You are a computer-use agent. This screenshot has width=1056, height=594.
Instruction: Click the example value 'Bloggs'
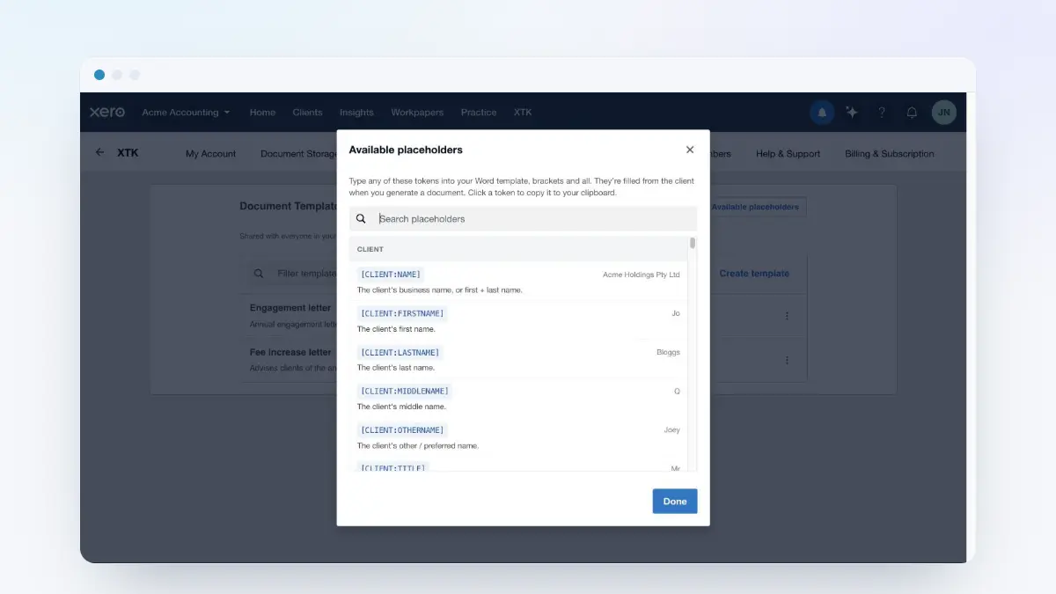click(x=668, y=352)
